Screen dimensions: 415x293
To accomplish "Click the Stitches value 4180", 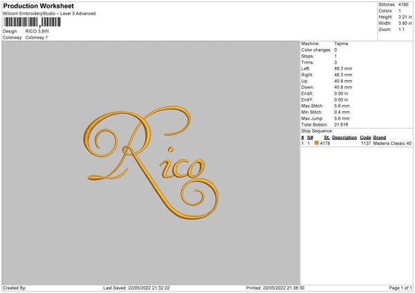I will pyautogui.click(x=402, y=4).
